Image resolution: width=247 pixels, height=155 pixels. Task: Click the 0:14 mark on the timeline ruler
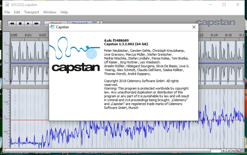click(x=214, y=35)
